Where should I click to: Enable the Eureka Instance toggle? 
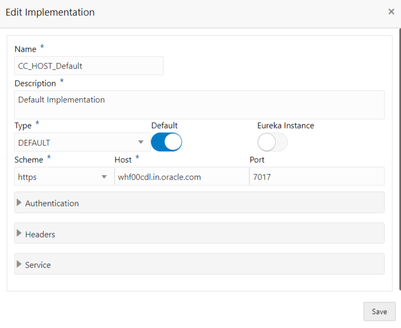pos(272,142)
